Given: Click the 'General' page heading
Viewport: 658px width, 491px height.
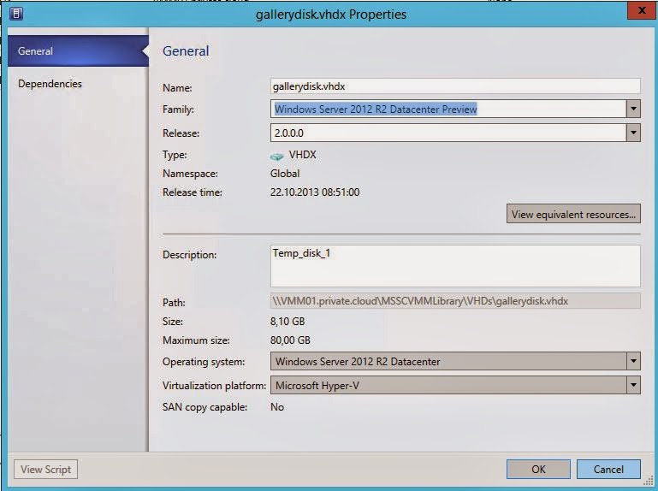Looking at the screenshot, I should [x=186, y=51].
